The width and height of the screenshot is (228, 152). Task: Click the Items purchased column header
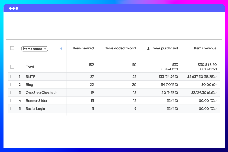click(165, 48)
